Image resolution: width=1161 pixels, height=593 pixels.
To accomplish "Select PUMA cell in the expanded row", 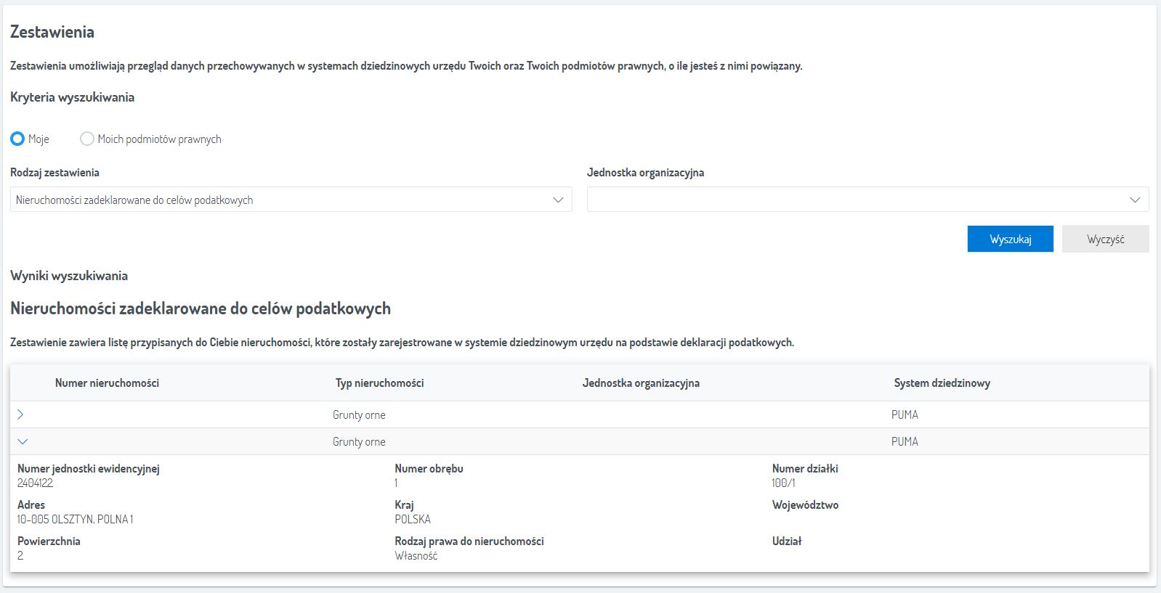I will pyautogui.click(x=905, y=442).
